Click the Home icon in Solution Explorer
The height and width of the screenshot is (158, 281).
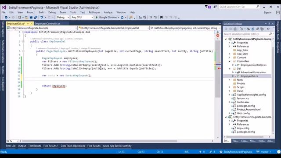235,29
